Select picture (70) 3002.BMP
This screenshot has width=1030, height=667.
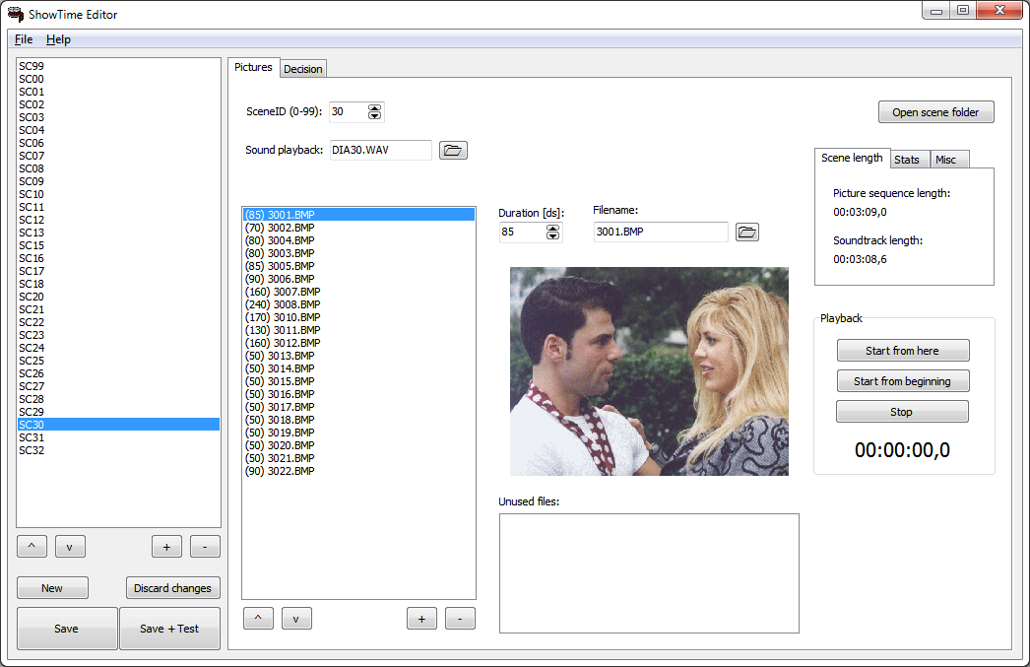click(358, 228)
